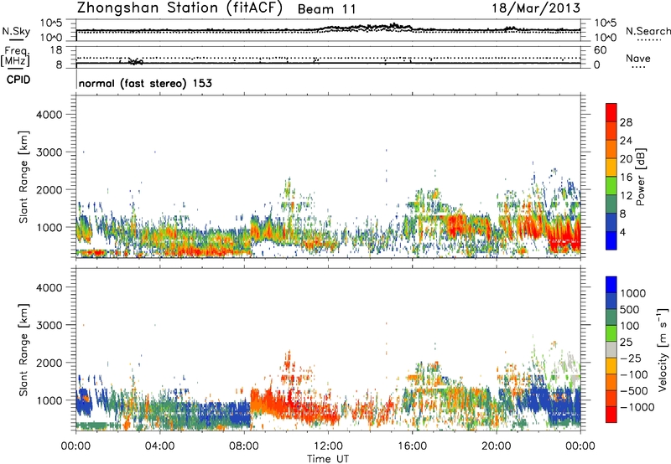The width and height of the screenshot is (671, 464).
Task: Click the '12:00' time tick label
Action: (x=328, y=446)
